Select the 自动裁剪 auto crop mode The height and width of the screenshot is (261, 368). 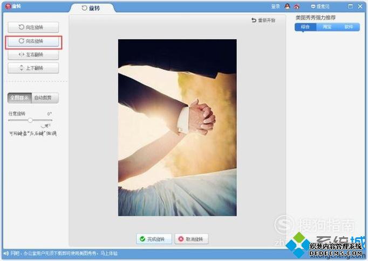coord(45,98)
